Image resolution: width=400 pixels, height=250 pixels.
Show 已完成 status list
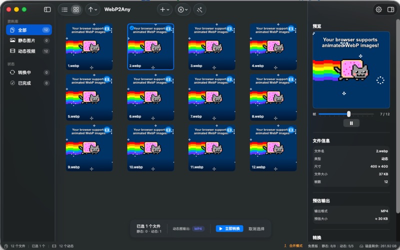click(29, 83)
